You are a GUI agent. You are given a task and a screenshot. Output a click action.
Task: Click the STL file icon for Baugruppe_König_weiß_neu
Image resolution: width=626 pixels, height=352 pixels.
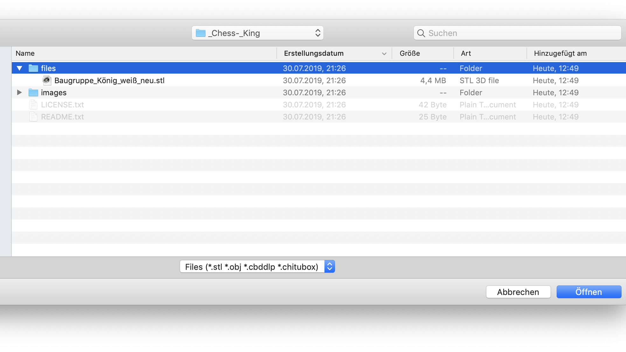(47, 80)
